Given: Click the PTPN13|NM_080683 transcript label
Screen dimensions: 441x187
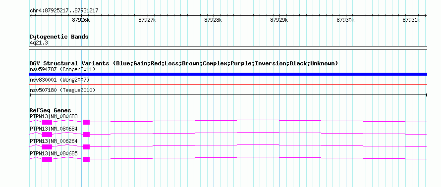Looking at the screenshot, I should pos(54,116).
